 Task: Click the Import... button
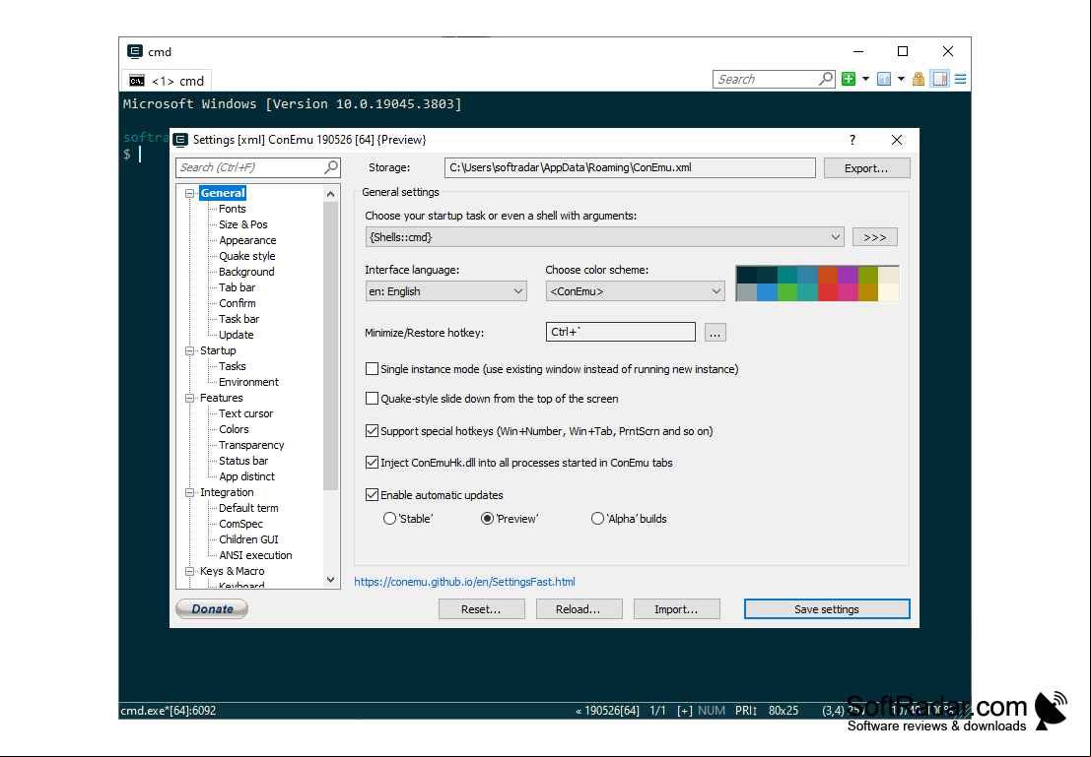(676, 609)
